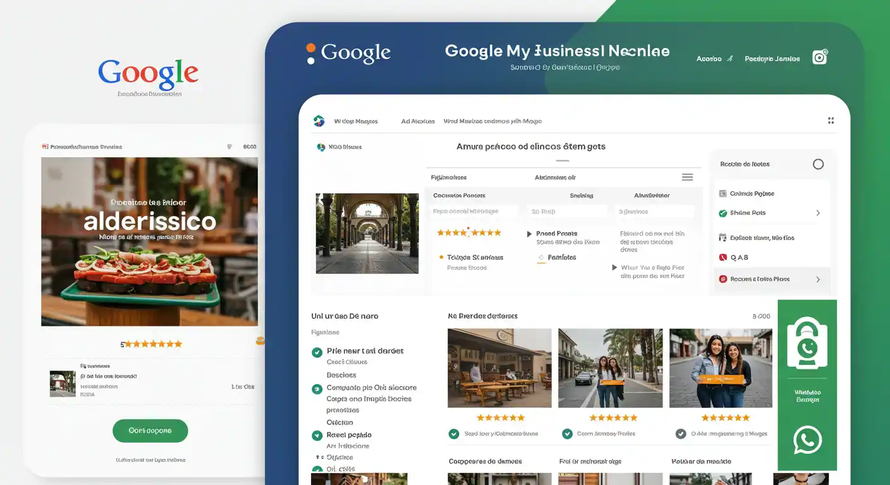890x485 pixels.
Task: Click the 'Famfeies' underlined link
Action: 561,258
